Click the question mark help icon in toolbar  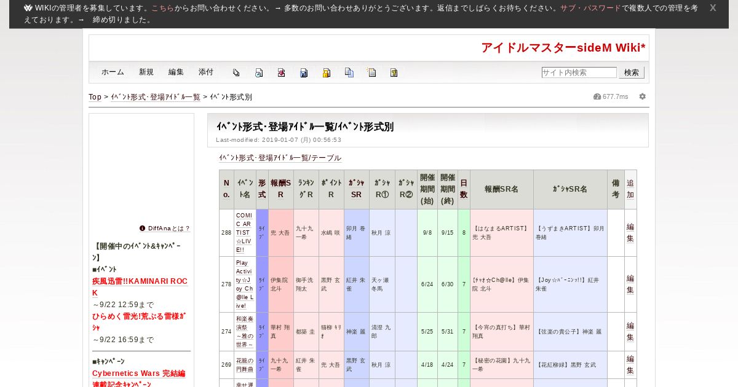394,72
